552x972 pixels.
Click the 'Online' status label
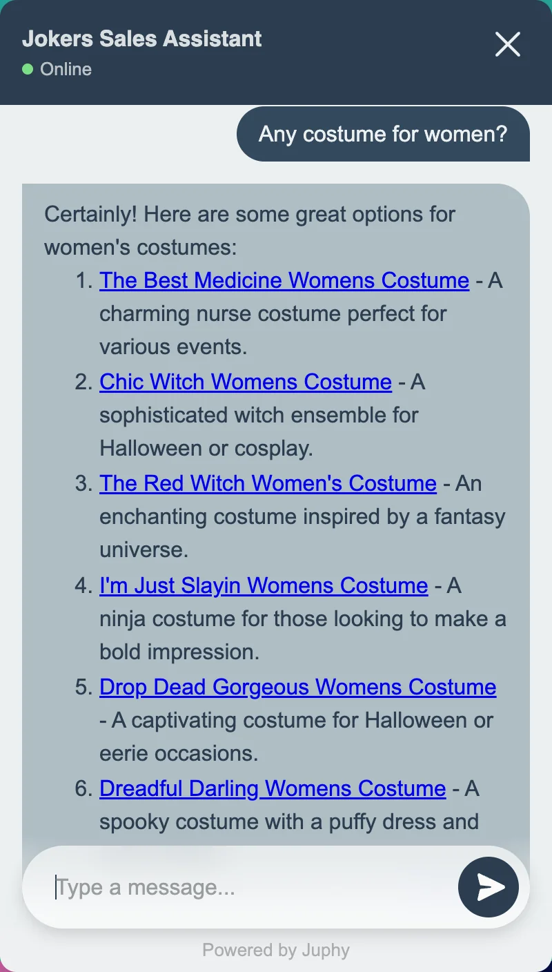66,69
